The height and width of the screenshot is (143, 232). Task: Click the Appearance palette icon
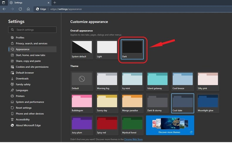point(12,49)
